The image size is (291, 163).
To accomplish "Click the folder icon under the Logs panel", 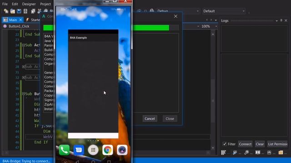I will 281,153.
